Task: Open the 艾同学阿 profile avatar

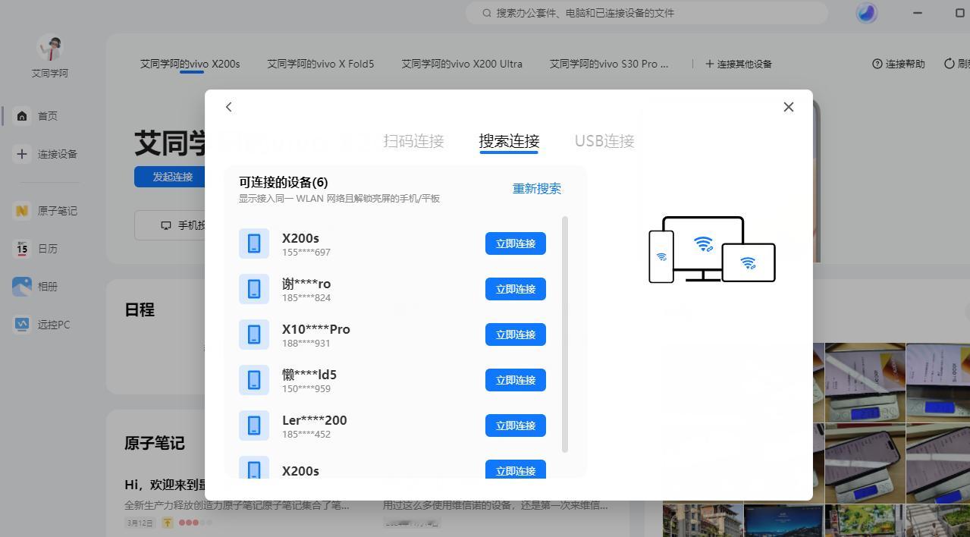Action: click(x=50, y=49)
